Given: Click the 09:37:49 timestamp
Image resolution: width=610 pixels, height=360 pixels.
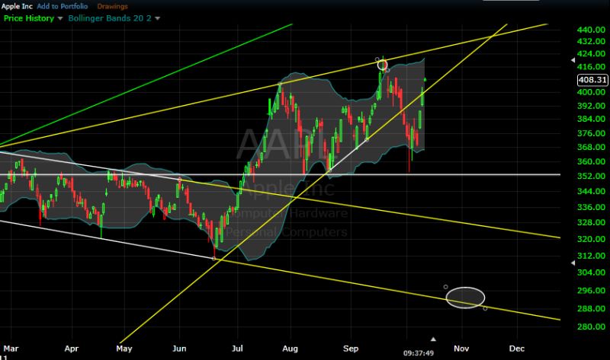Looking at the screenshot, I should tap(418, 353).
